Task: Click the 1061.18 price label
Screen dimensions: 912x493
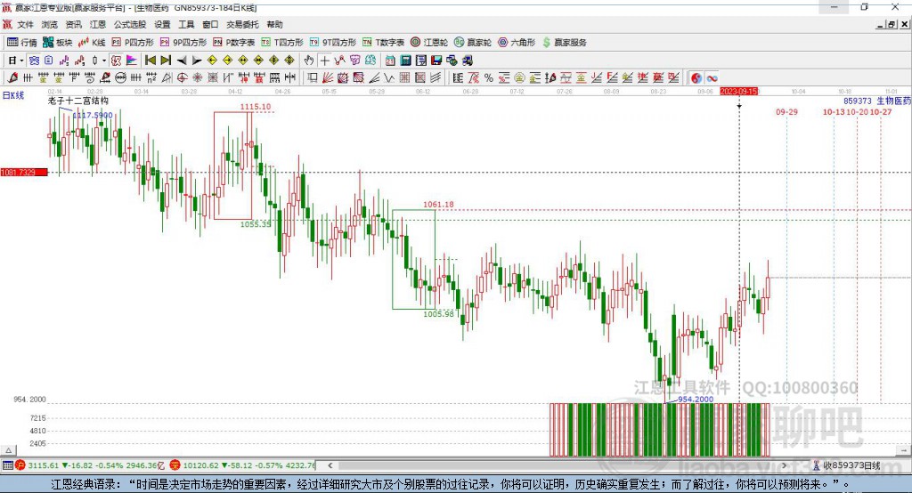Action: (438, 204)
